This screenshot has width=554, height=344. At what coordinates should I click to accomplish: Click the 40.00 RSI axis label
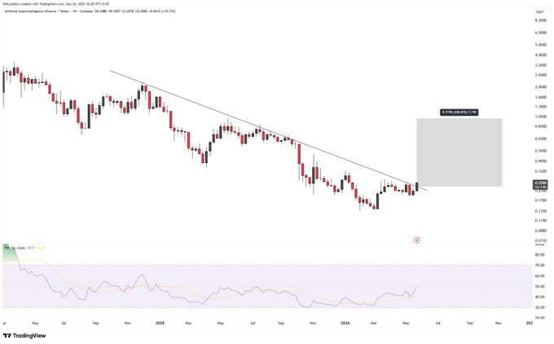coord(539,298)
